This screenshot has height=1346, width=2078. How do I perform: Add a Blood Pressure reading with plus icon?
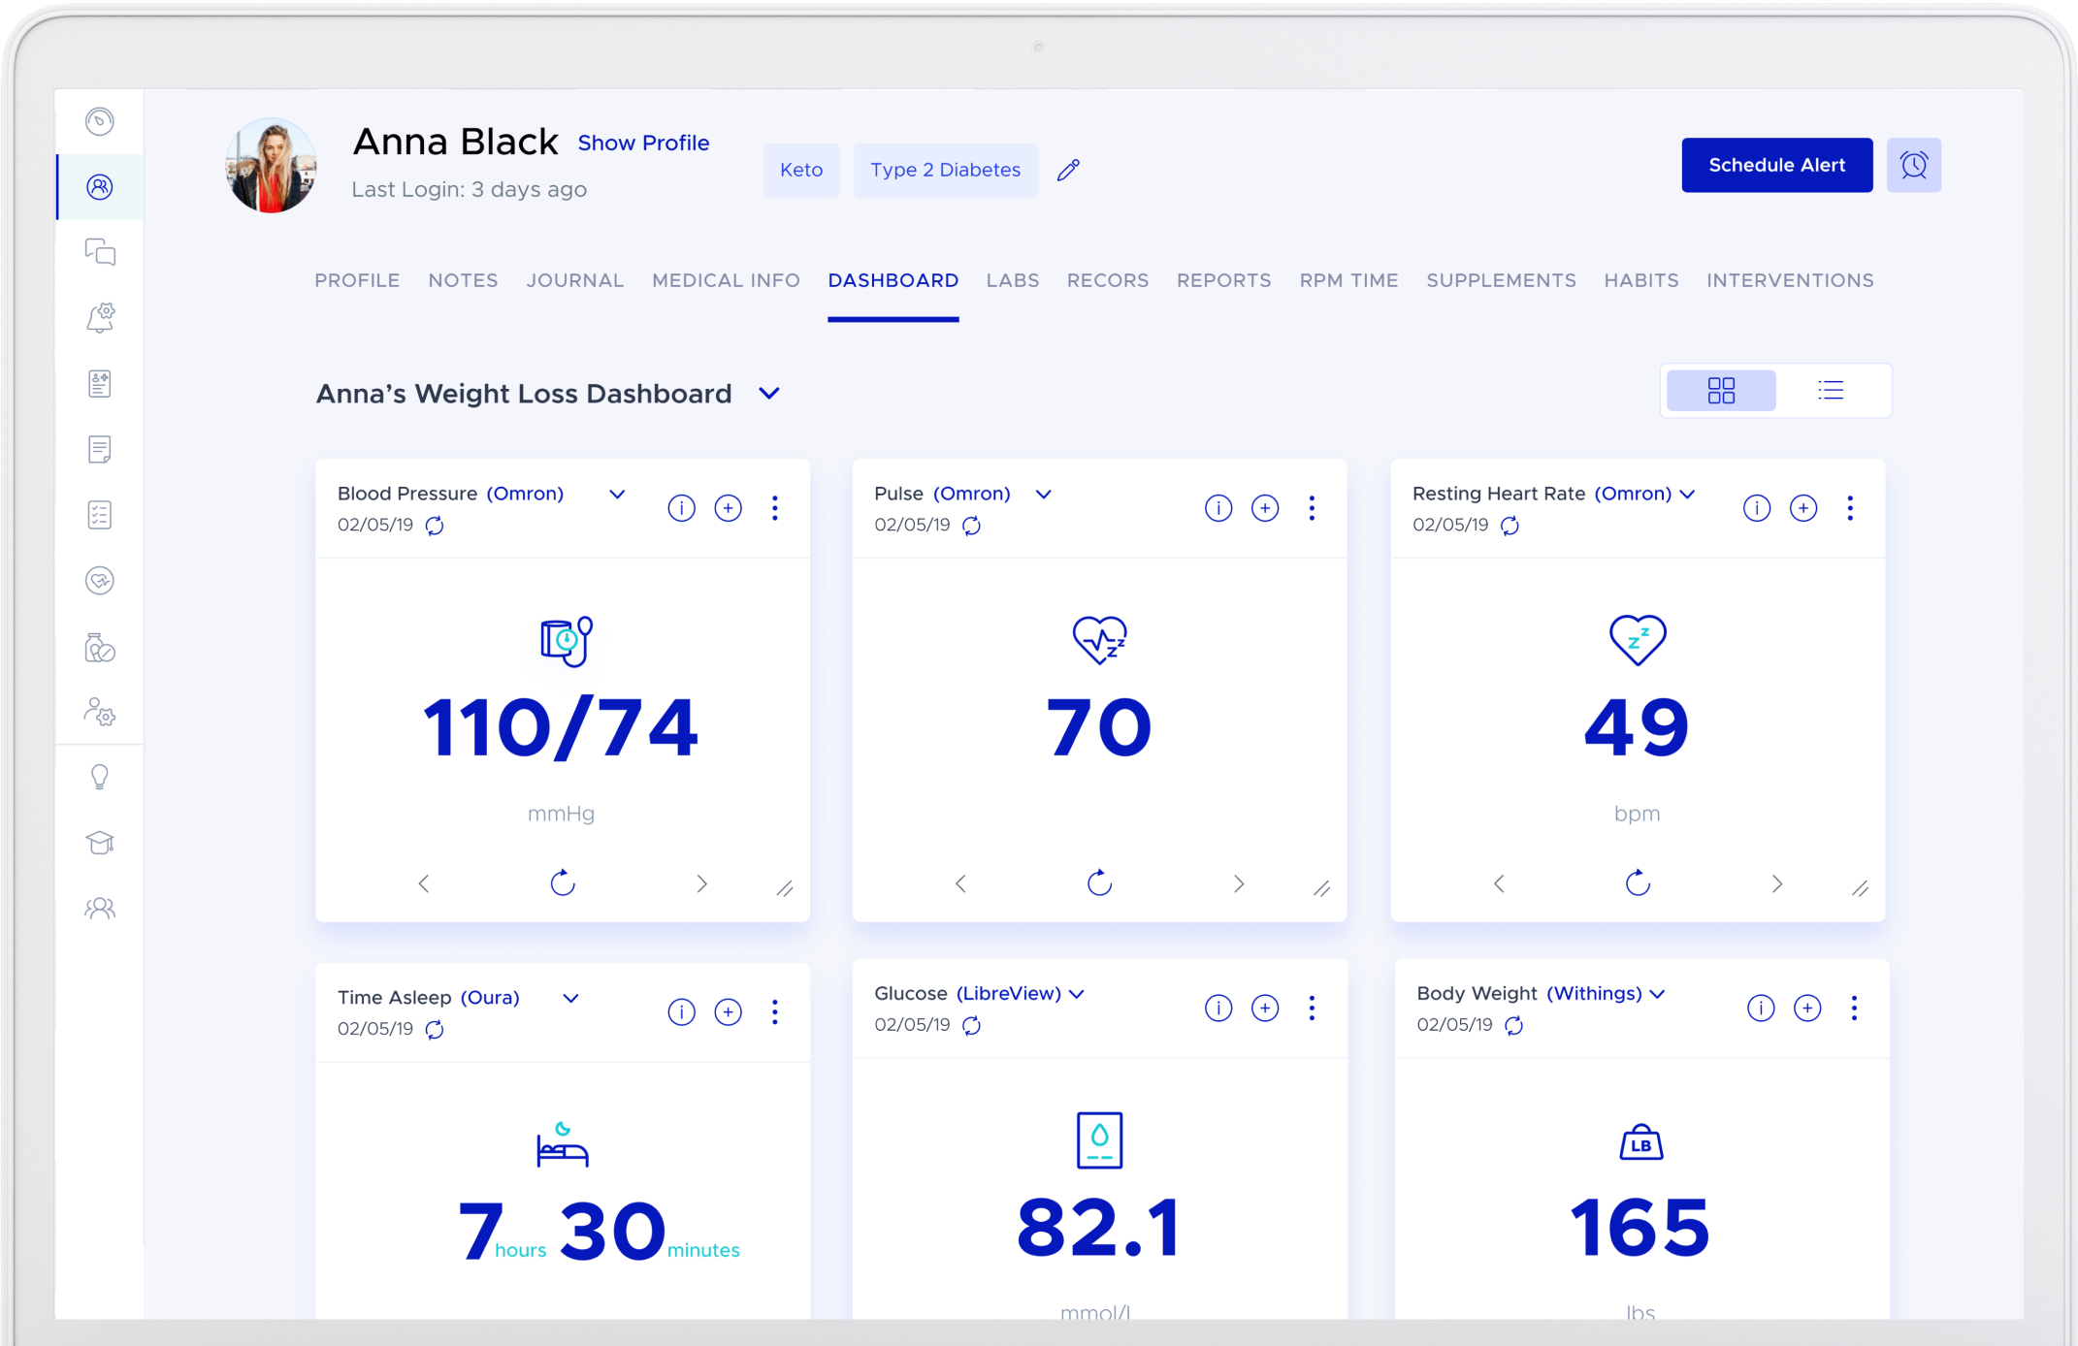(x=728, y=508)
